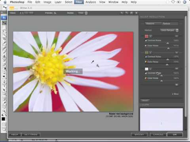Change Dfine preview background color
Screen dimensions: 190x142
(137, 13)
